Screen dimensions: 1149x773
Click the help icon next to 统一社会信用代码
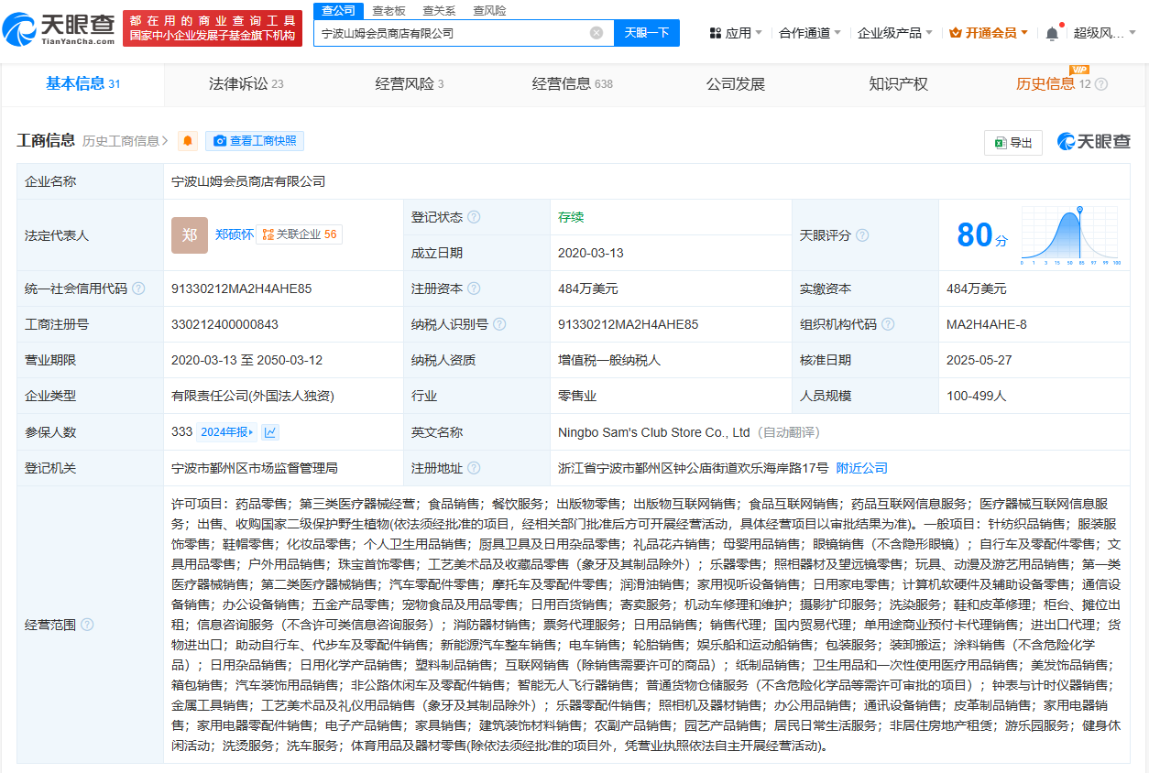coord(138,289)
